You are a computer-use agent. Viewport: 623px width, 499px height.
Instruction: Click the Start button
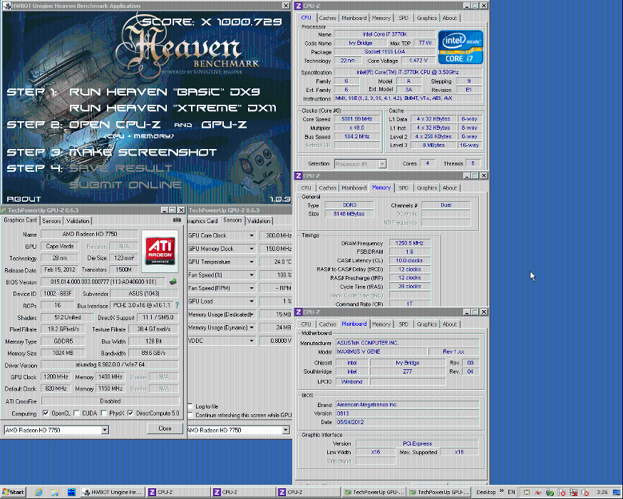point(13,493)
